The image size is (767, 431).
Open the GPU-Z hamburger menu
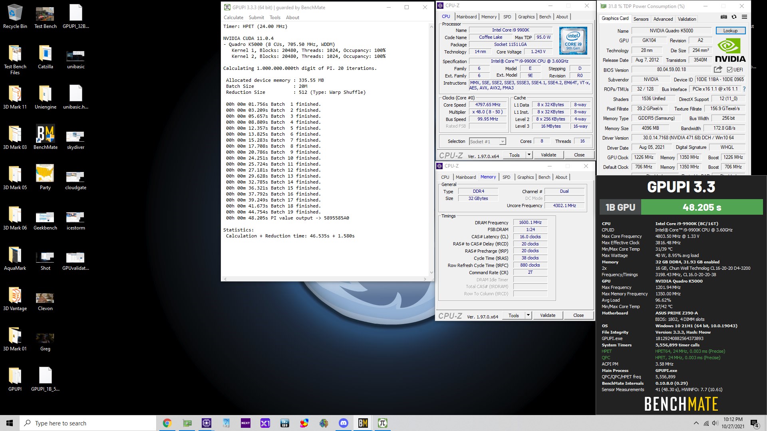point(744,17)
